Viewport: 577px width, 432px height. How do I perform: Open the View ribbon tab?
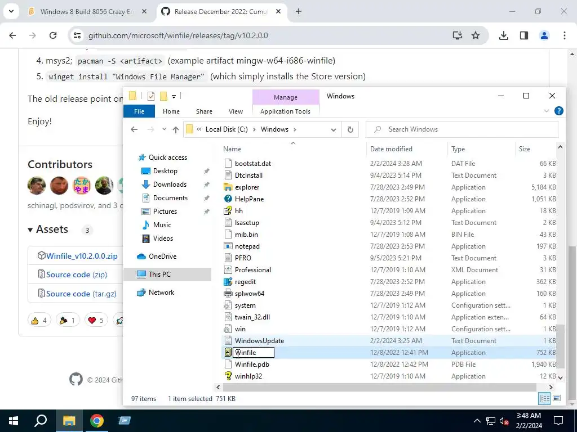pyautogui.click(x=236, y=111)
